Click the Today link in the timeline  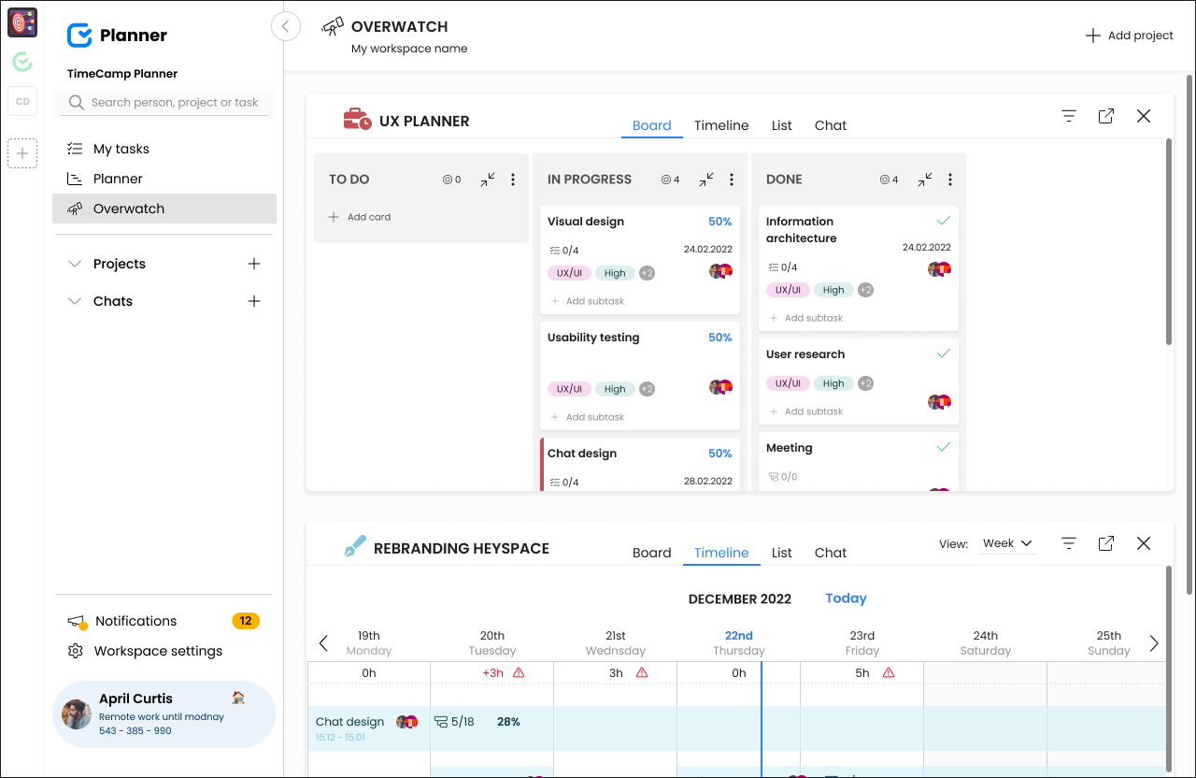point(846,598)
